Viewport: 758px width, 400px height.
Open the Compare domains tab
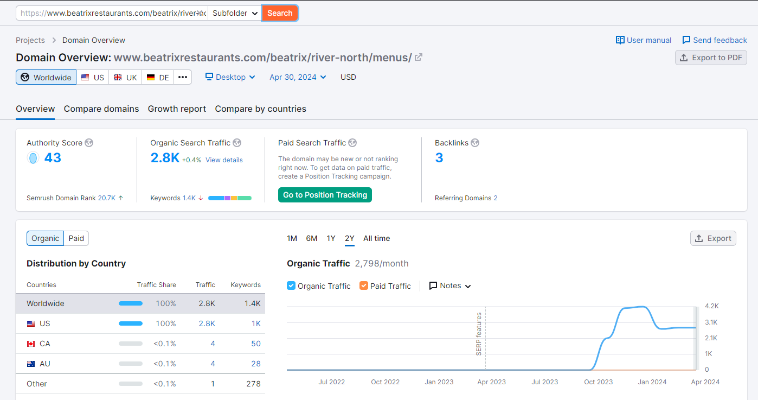click(x=101, y=109)
